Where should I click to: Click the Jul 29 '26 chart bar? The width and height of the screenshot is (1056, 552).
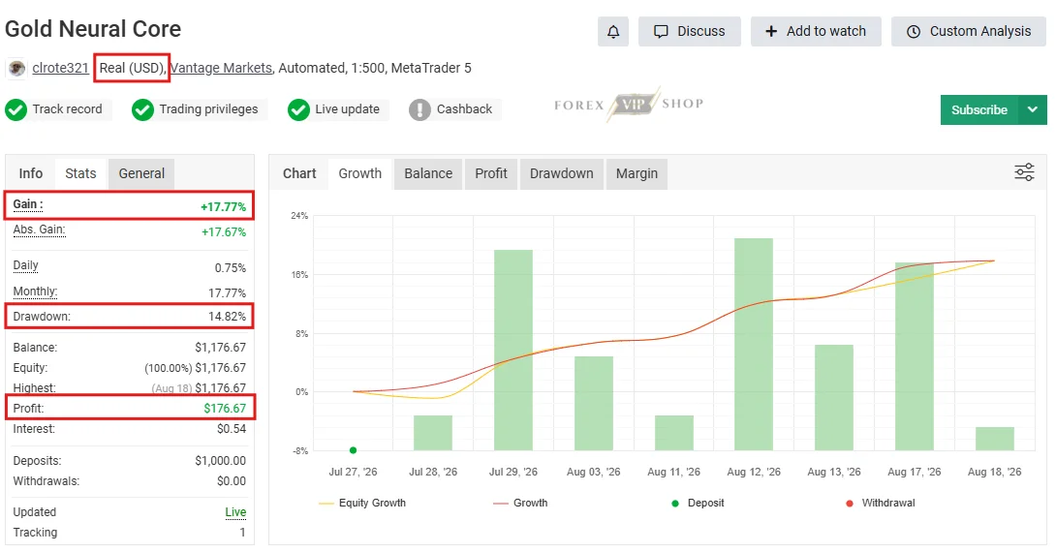513,350
